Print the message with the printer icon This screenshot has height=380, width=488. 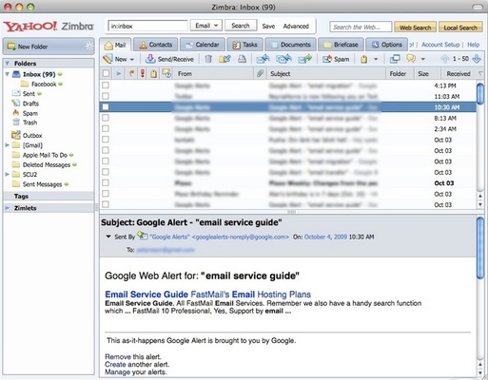point(243,59)
